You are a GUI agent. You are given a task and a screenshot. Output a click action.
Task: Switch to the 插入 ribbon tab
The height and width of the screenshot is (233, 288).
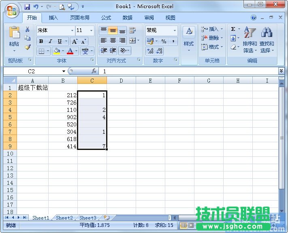tap(53, 18)
